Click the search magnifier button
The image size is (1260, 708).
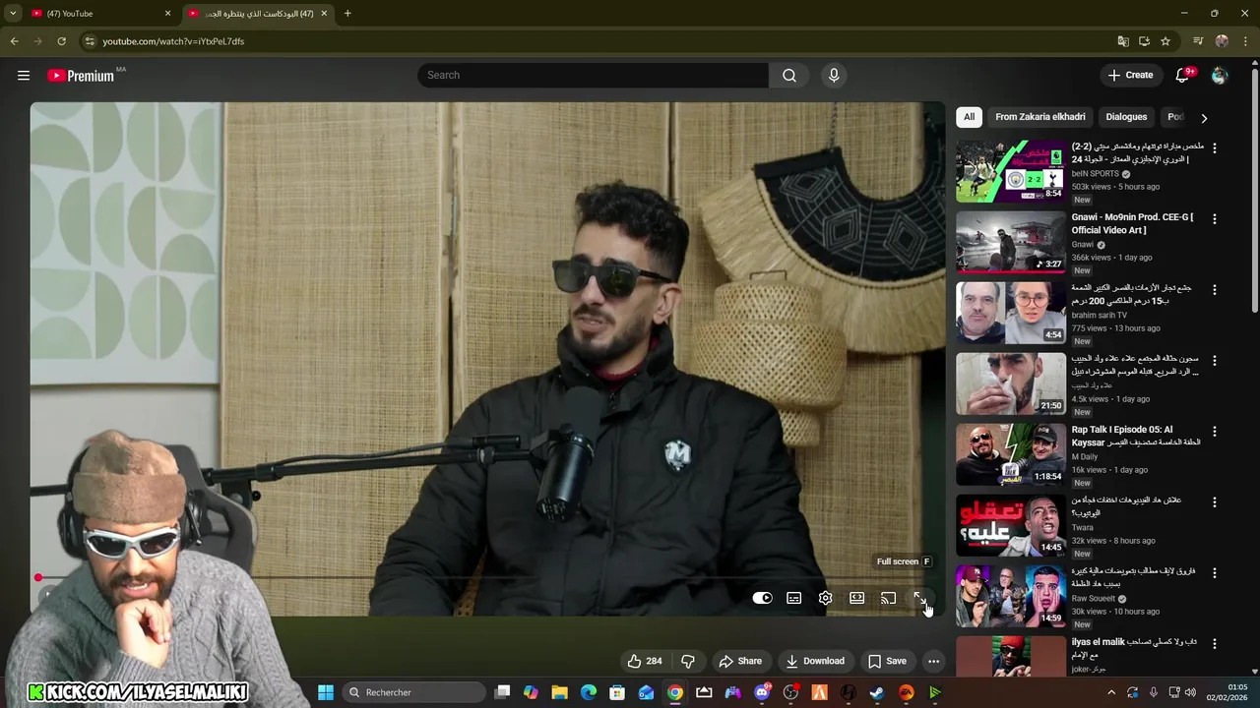789,76
